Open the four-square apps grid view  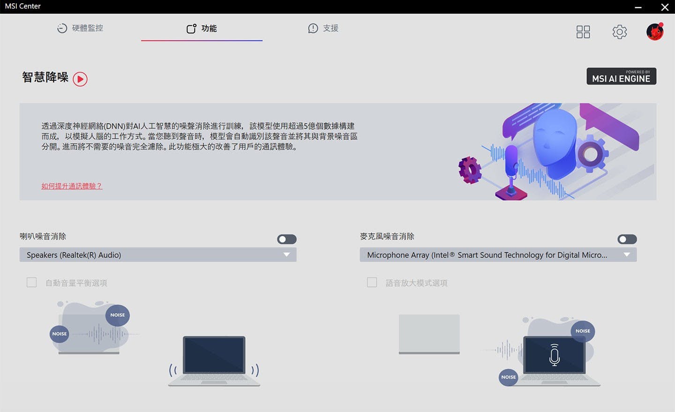[x=583, y=32]
